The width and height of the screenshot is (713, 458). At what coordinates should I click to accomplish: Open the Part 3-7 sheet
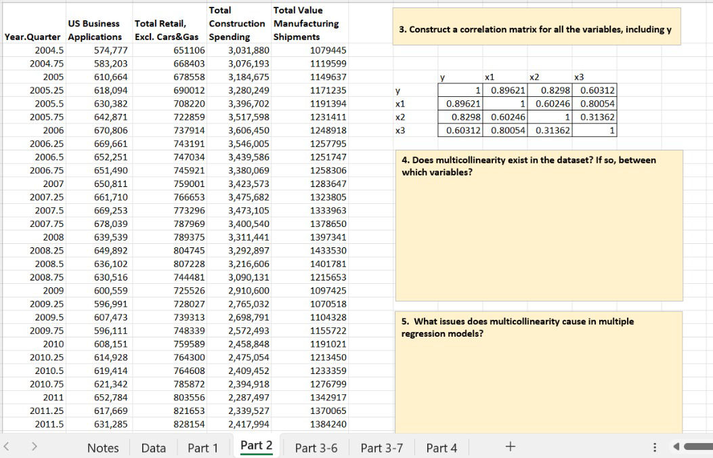click(381, 448)
